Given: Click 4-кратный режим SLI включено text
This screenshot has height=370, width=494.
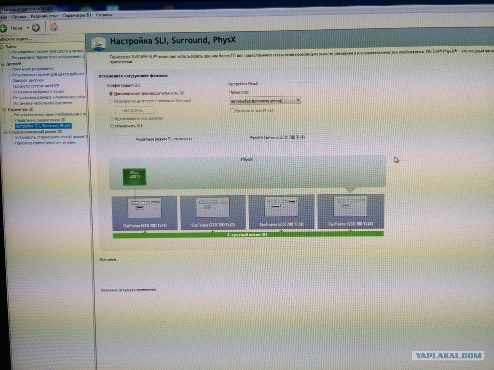Looking at the screenshot, I should (x=164, y=139).
